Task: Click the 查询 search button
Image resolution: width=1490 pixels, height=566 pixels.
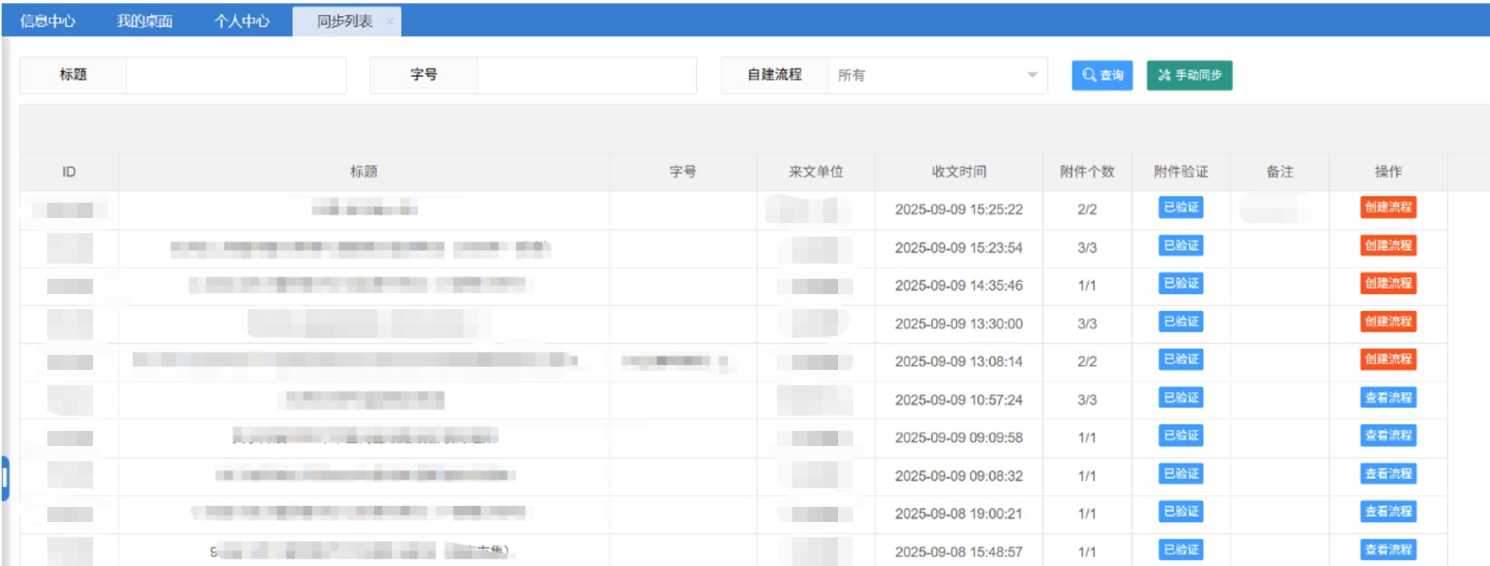Action: tap(1101, 75)
